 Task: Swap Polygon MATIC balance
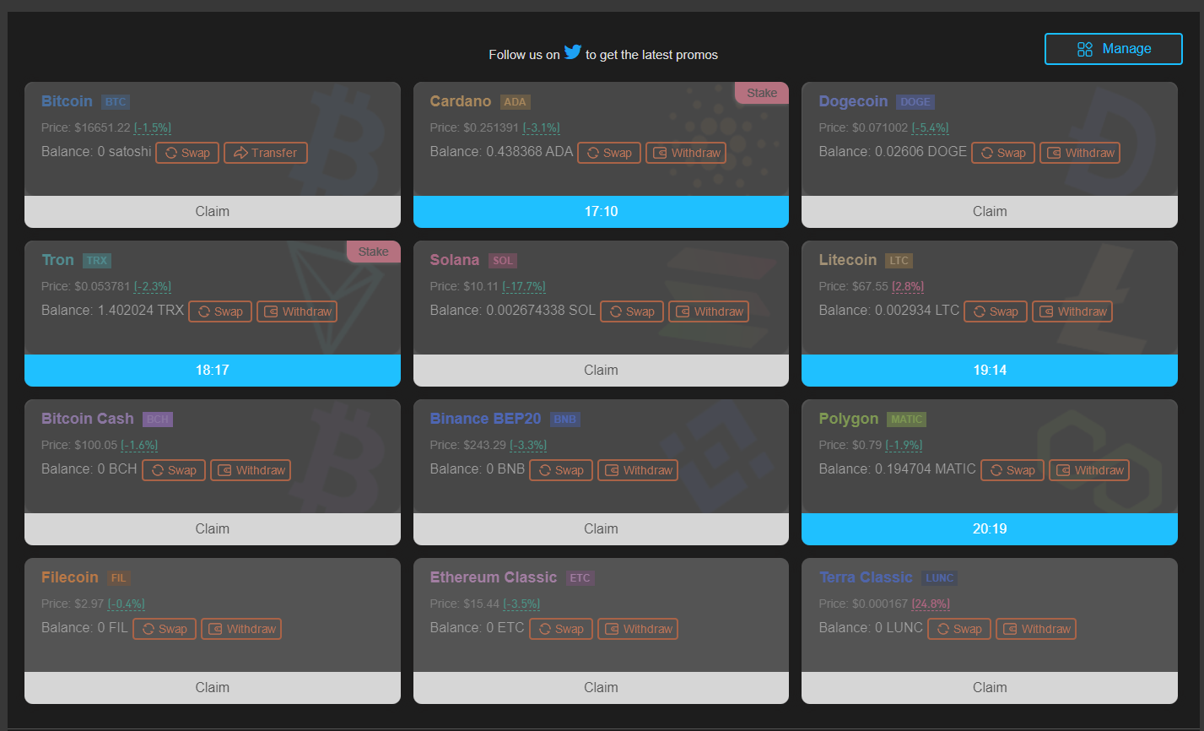[1012, 470]
